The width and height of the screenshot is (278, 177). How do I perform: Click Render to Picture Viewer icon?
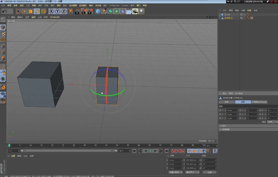[84, 11]
